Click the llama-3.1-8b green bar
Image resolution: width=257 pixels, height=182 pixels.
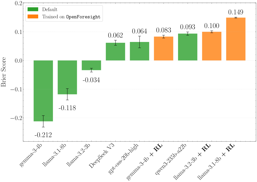pyautogui.click(x=67, y=77)
